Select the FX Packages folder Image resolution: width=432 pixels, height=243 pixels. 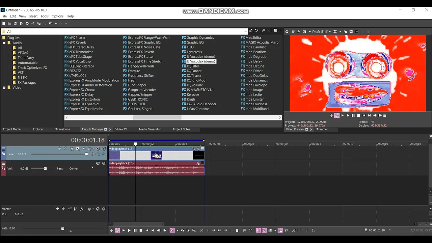click(27, 83)
